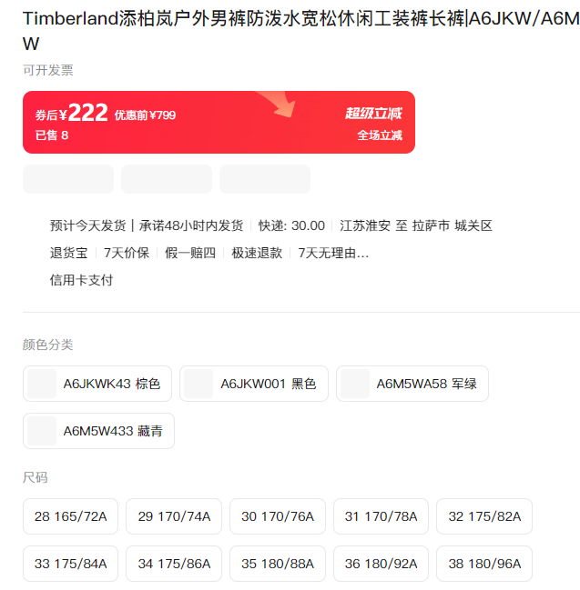Choose size 32 175/82A
Image resolution: width=580 pixels, height=590 pixels.
point(484,516)
